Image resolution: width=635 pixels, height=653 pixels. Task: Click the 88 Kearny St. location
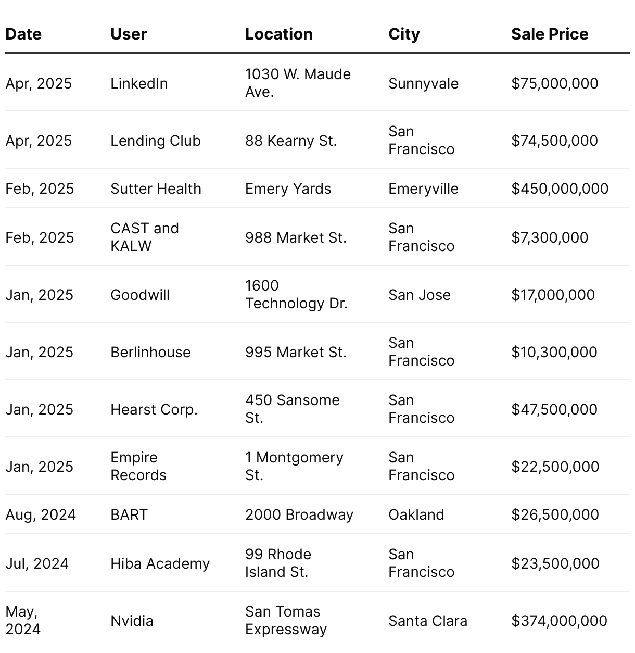[x=291, y=141]
